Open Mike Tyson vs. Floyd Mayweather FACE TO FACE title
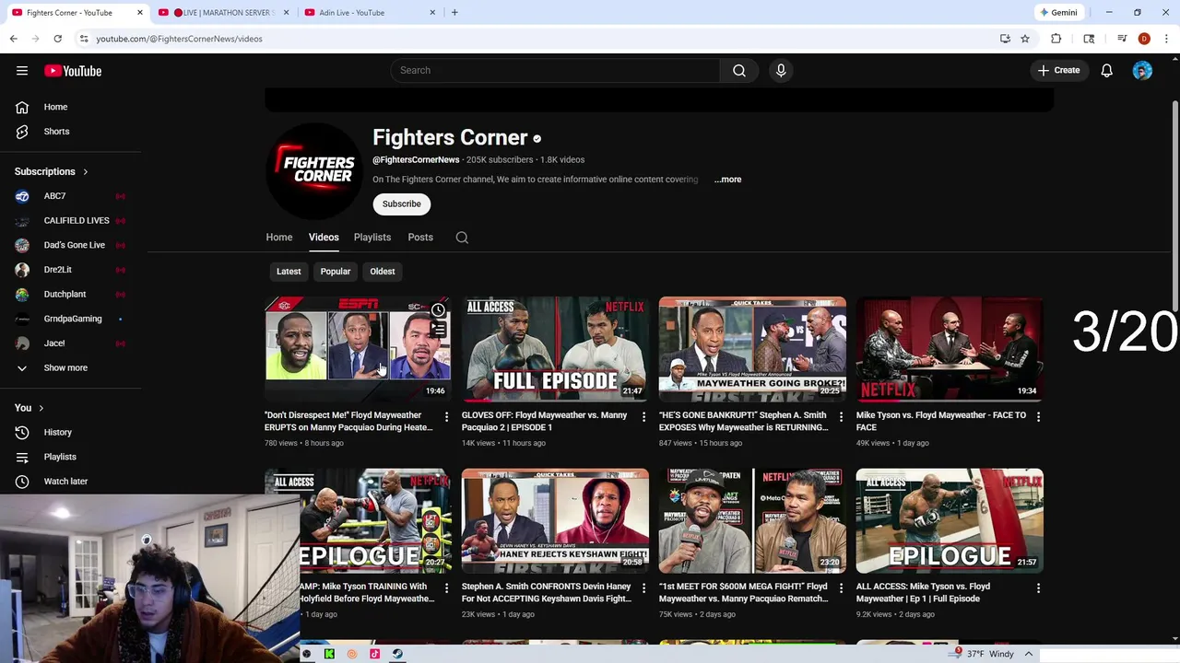This screenshot has width=1180, height=663. 940,421
